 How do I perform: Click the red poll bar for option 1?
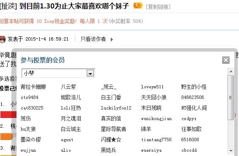(8, 115)
